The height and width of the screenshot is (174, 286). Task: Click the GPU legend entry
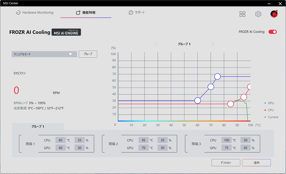(x=269, y=103)
